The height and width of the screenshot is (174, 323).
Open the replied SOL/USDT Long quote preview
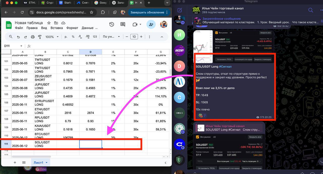click(229, 128)
